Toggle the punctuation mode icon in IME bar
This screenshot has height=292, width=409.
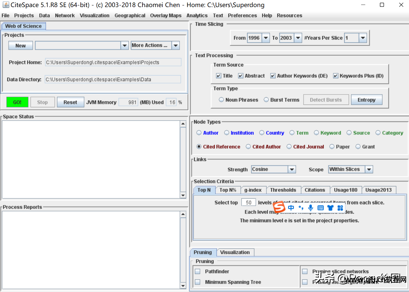[301, 208]
